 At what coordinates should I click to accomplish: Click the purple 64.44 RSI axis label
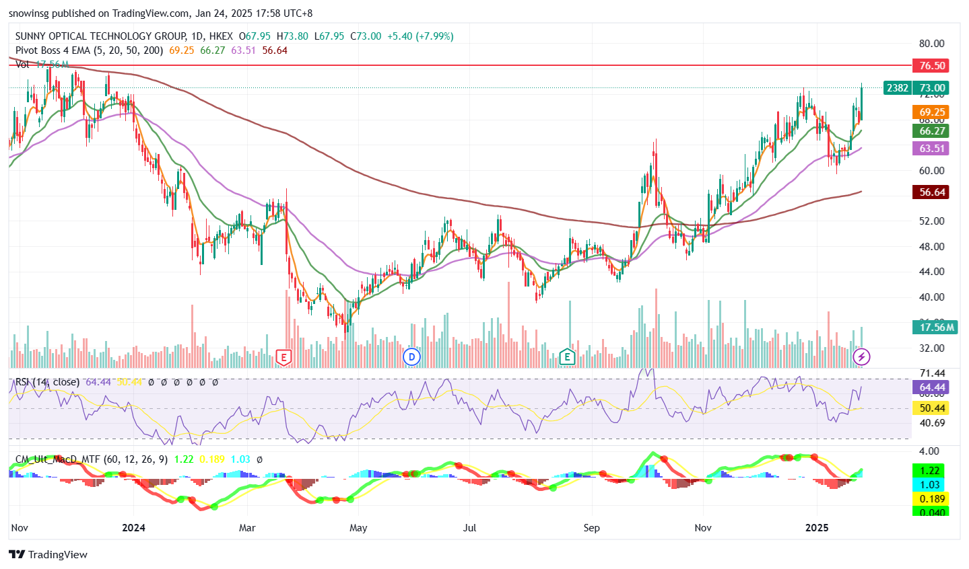point(932,387)
